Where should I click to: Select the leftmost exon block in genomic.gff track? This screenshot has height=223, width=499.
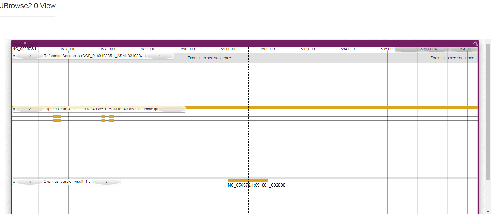56,118
